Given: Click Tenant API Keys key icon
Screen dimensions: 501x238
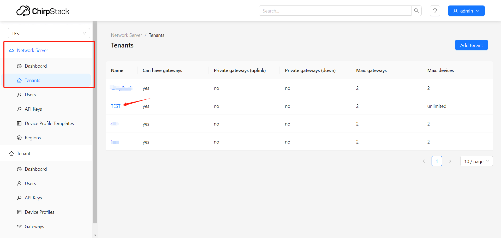Looking at the screenshot, I should point(19,198).
